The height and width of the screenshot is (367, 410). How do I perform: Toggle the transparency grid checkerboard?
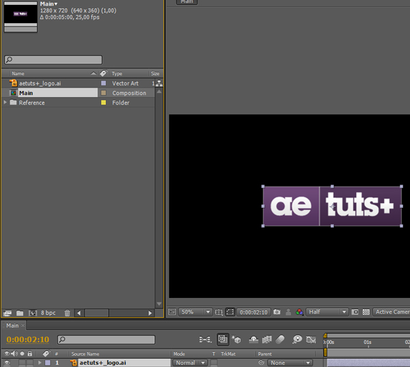point(366,312)
